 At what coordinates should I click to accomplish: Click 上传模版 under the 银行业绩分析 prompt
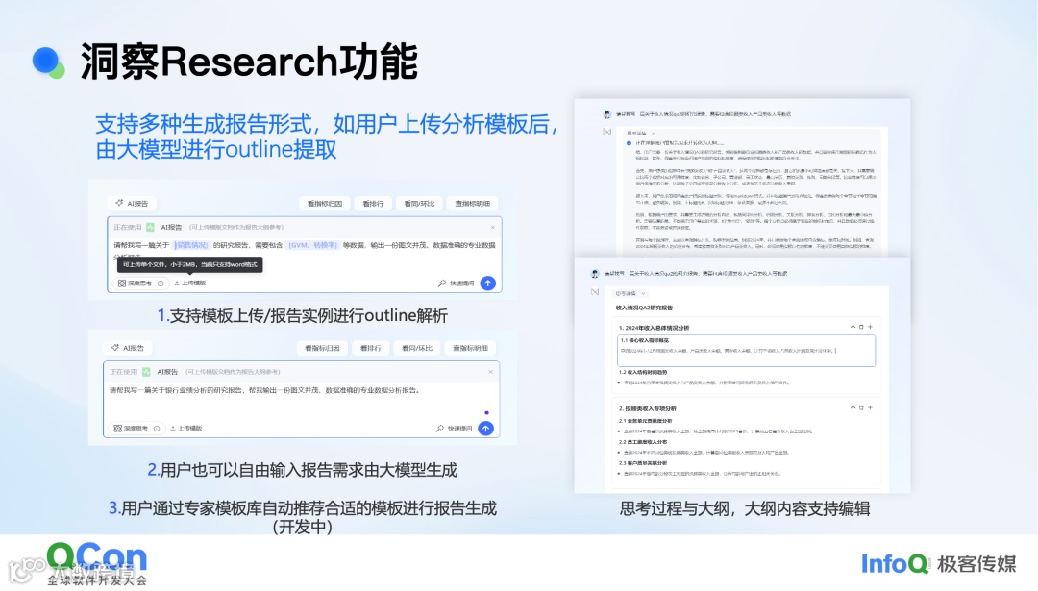pos(186,429)
